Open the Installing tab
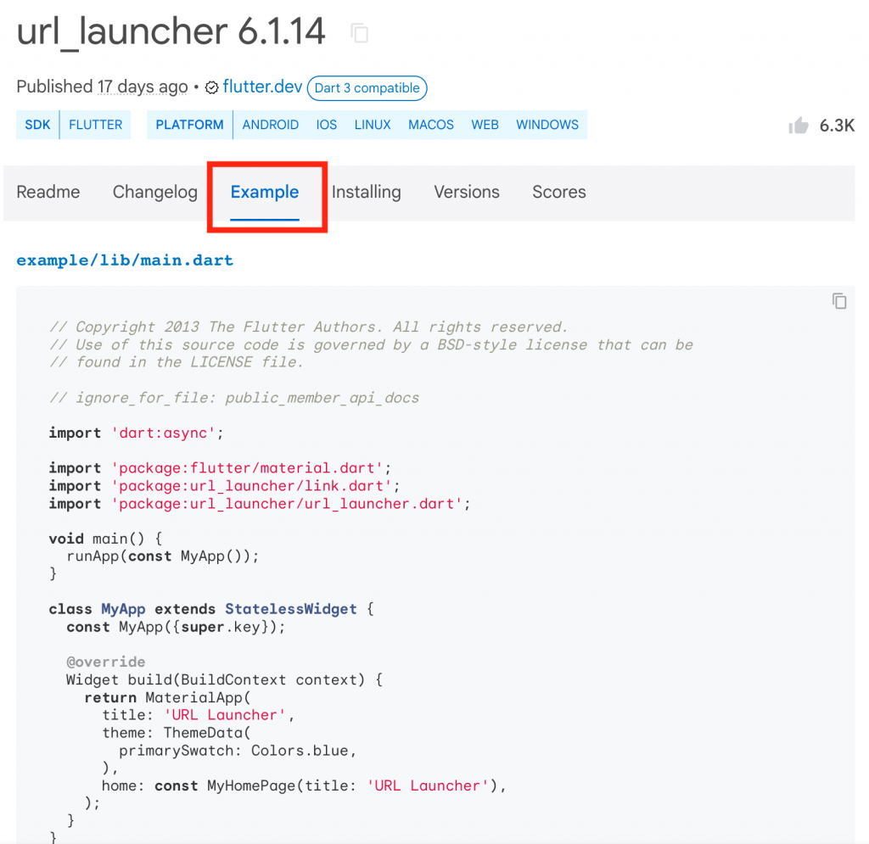Viewport: 869px width, 844px height. [x=367, y=192]
